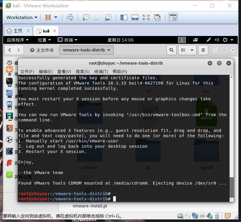The width and height of the screenshot is (241, 222).
Task: Open the vmware-tools-distrib path dropdown
Action: tap(86, 50)
